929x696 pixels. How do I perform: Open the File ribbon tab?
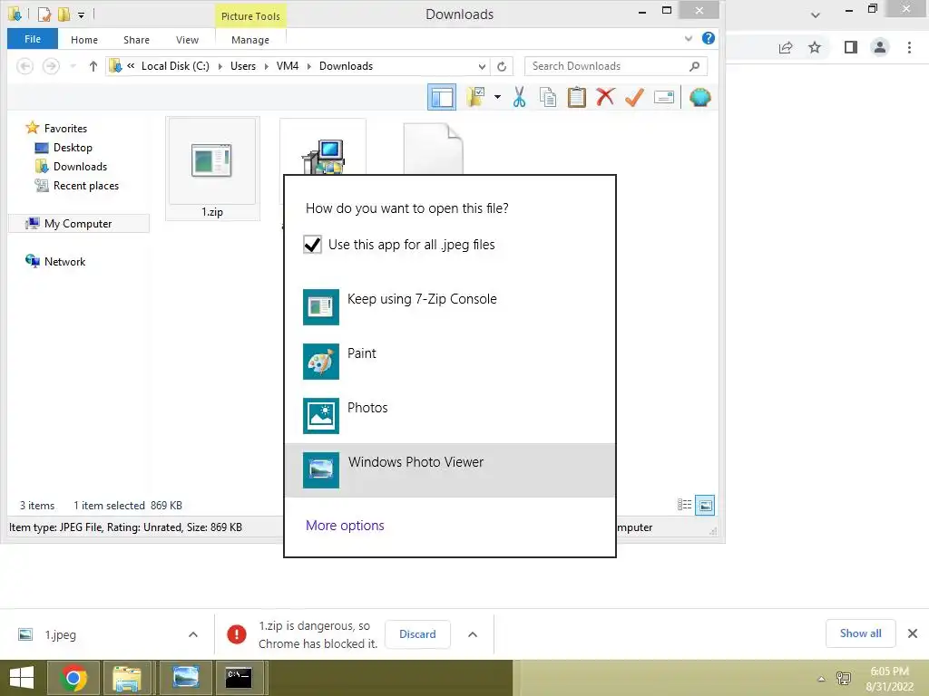pos(33,39)
